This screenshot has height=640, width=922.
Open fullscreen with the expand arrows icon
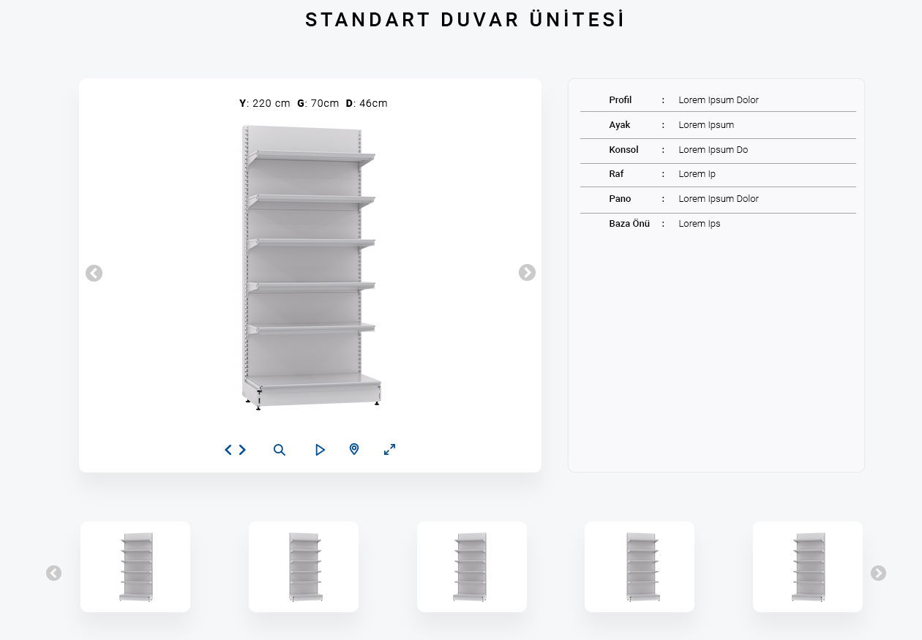(x=390, y=450)
